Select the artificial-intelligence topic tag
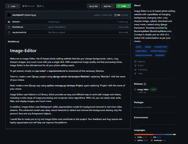Viewport: 188px width, 144px height. click(x=158, y=51)
